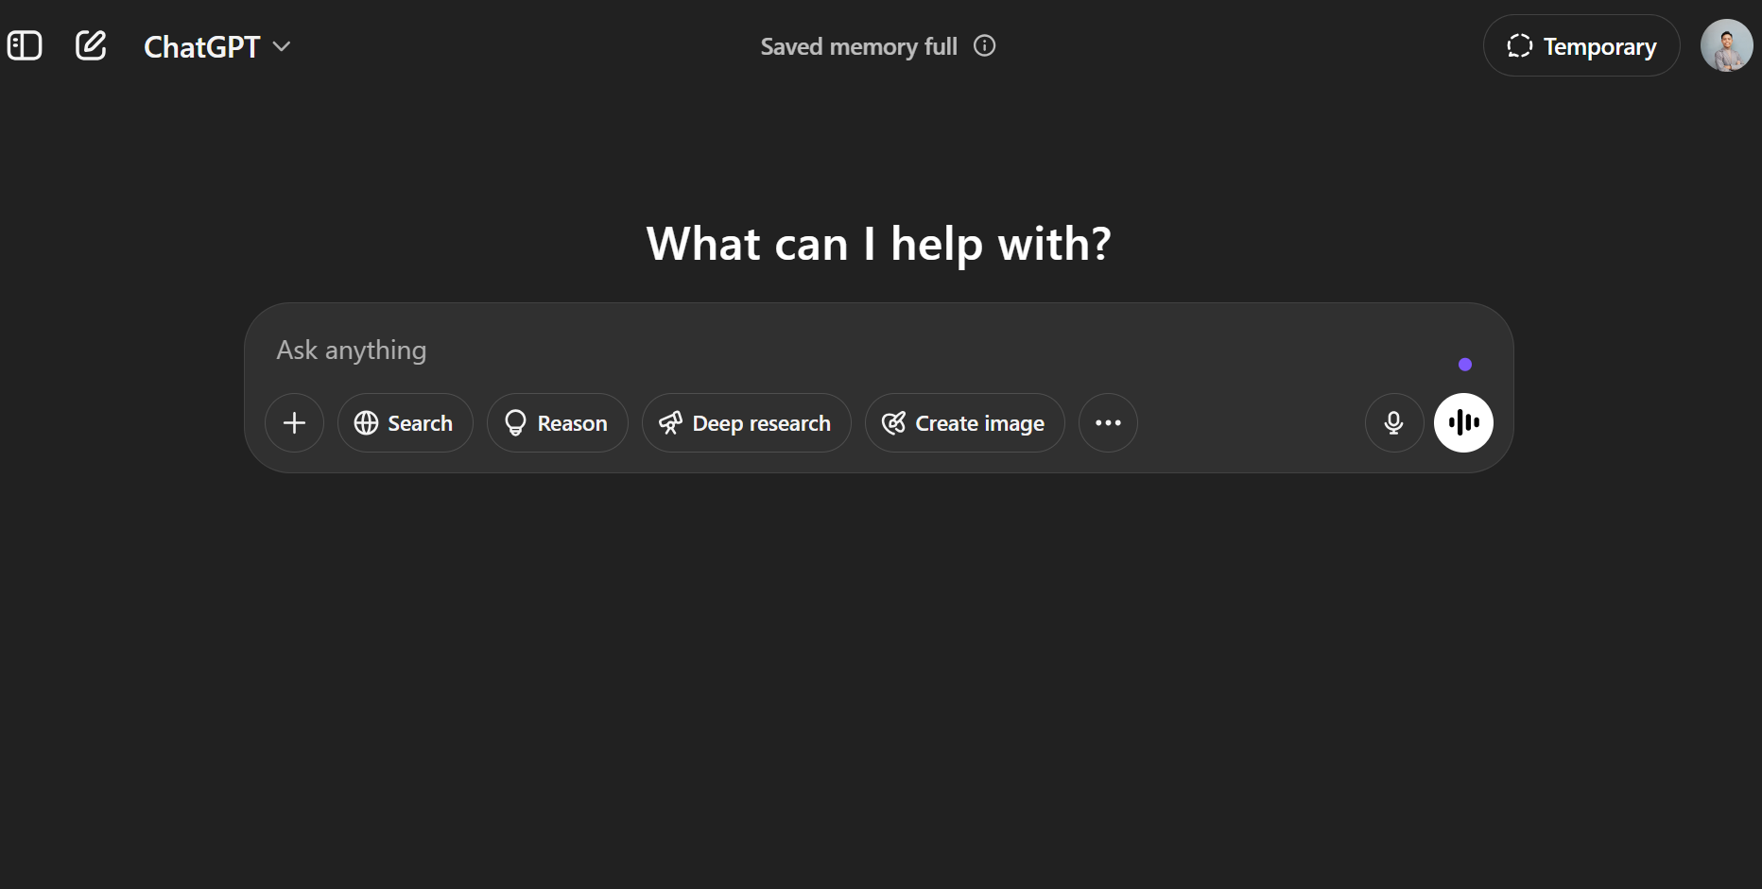1762x889 pixels.
Task: Open the ChatGPT model selector dropdown
Action: pyautogui.click(x=216, y=46)
